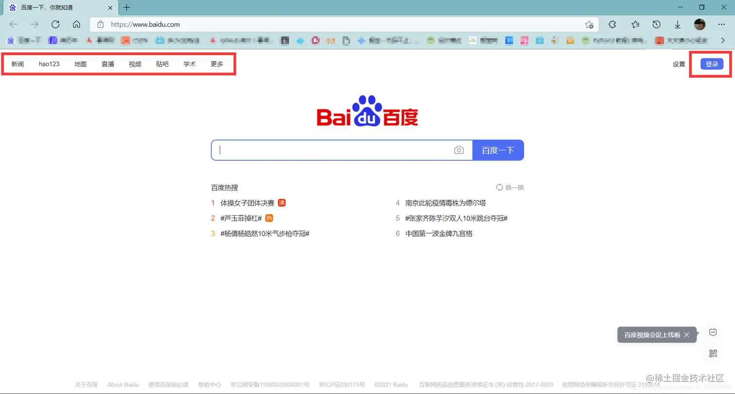
Task: Open the browser Downloads icon
Action: pyautogui.click(x=678, y=24)
